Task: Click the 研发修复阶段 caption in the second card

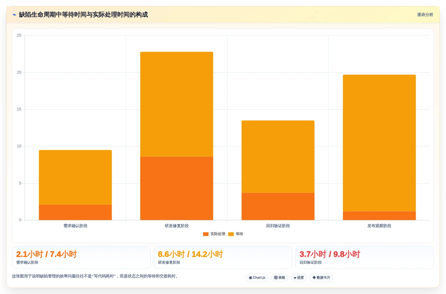Action: (169, 263)
